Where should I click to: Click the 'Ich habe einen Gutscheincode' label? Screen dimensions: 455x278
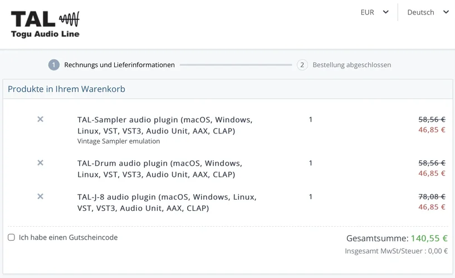tap(68, 237)
